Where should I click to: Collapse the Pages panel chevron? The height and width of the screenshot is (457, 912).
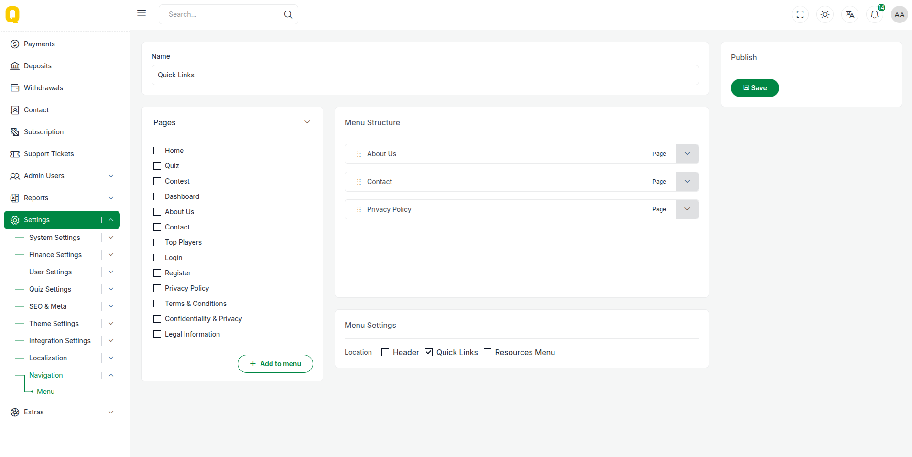[x=307, y=122]
